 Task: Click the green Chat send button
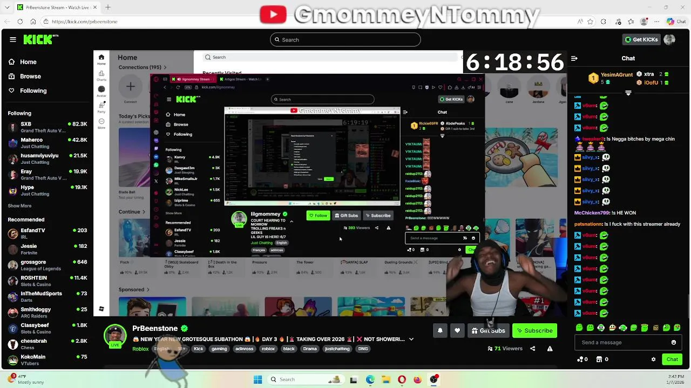pos(672,359)
